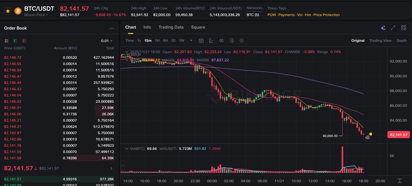412x186 pixels.
Task: Select the 4H time interval
Action: point(165,41)
